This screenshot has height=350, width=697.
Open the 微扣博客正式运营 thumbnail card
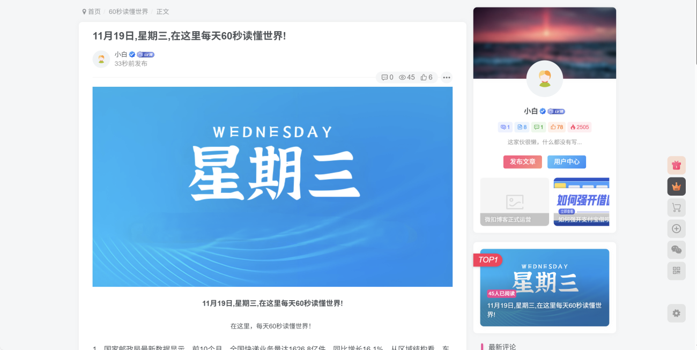[515, 202]
